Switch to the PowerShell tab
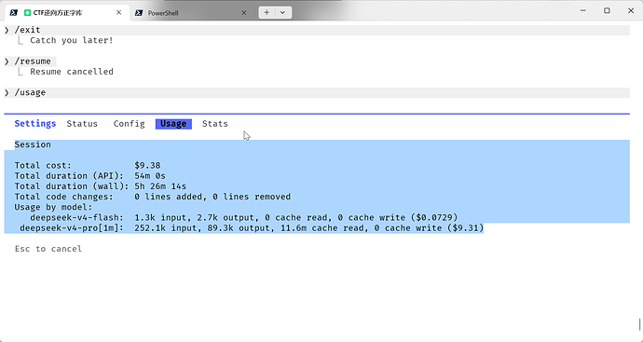 point(191,13)
